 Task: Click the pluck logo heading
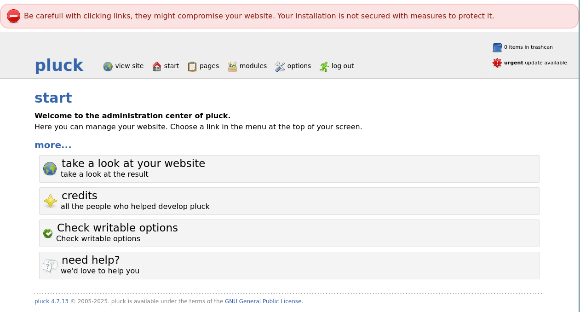(x=59, y=65)
